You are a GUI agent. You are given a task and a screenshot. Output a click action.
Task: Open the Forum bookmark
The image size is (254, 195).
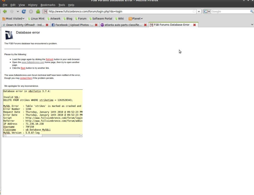pos(80,18)
